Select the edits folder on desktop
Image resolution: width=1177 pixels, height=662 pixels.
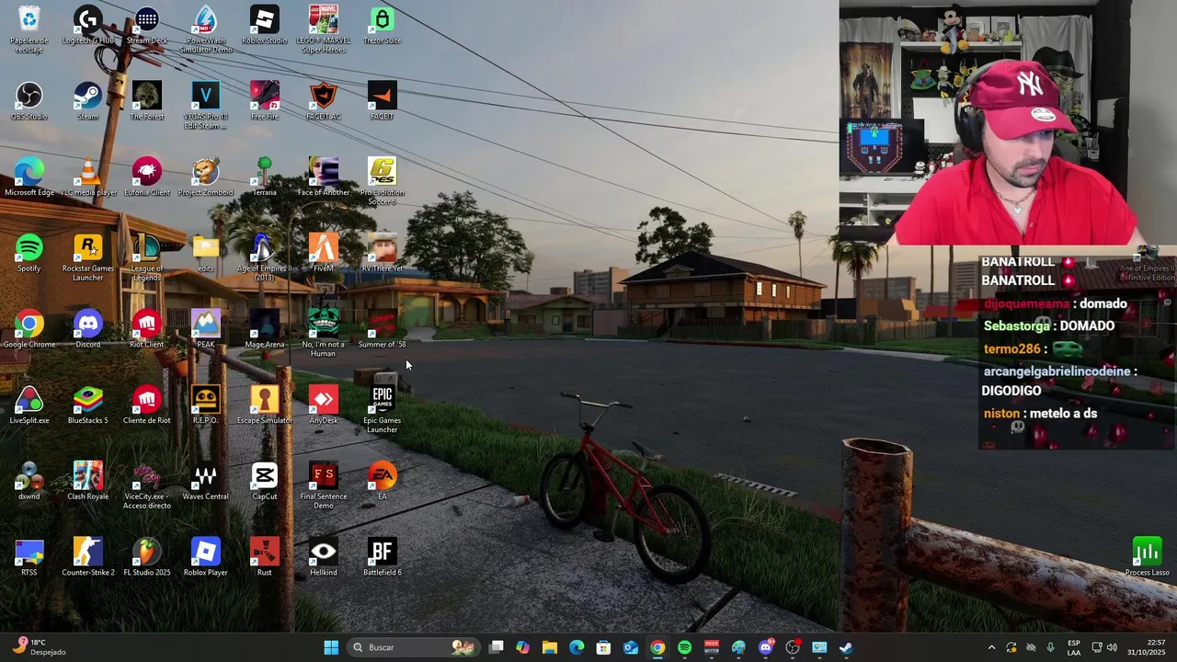point(206,254)
